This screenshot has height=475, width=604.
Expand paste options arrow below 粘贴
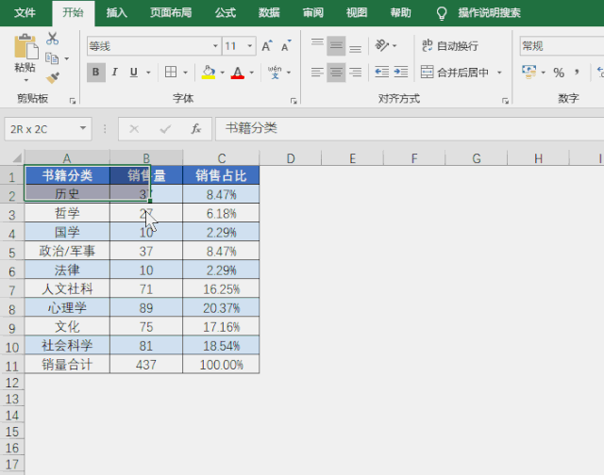(25, 80)
